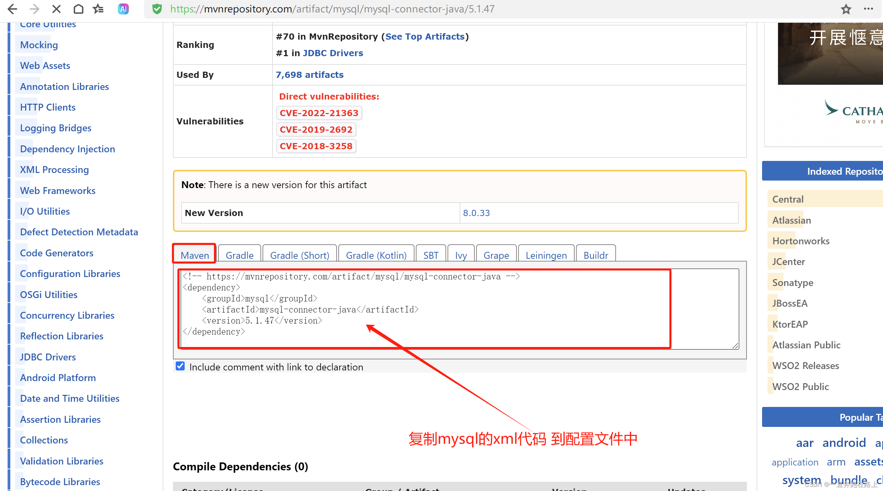Open the Logging Bridges category
Image resolution: width=883 pixels, height=491 pixels.
(x=55, y=128)
